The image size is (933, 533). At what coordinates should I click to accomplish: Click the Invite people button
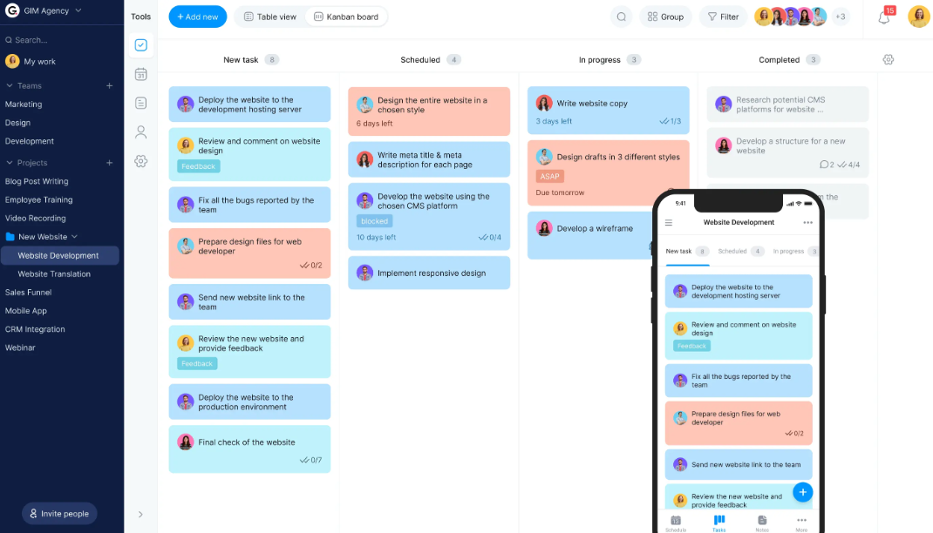coord(59,513)
